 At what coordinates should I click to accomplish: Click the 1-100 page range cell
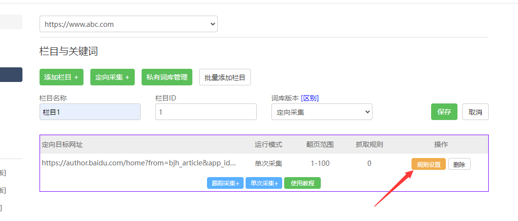click(x=320, y=163)
